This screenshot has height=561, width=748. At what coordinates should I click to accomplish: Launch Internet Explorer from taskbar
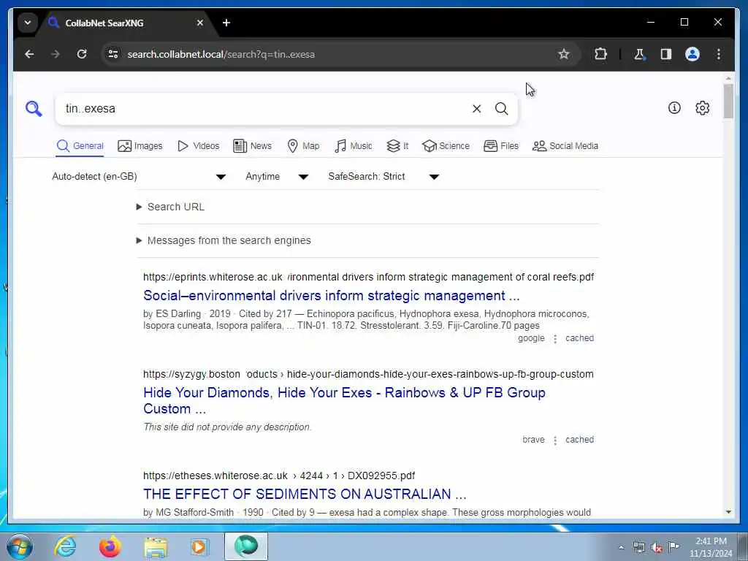tap(65, 546)
